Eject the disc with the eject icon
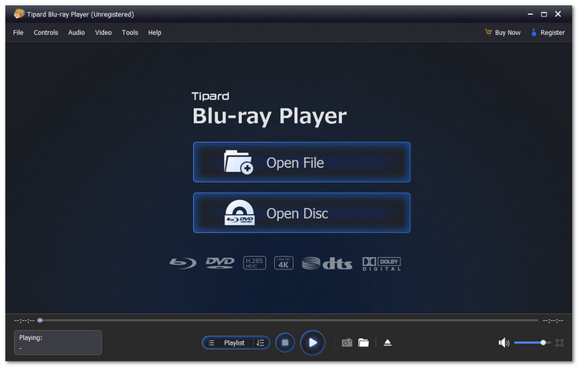The width and height of the screenshot is (578, 367). point(387,343)
